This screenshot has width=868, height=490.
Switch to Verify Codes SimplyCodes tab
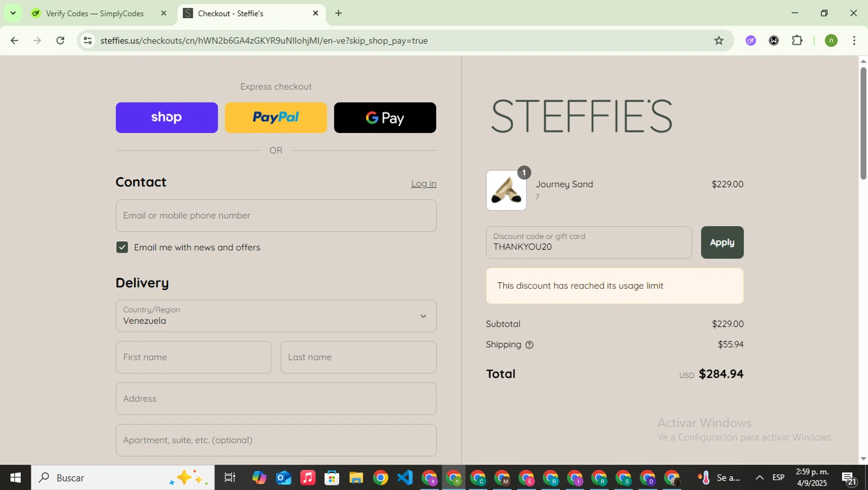(x=95, y=13)
